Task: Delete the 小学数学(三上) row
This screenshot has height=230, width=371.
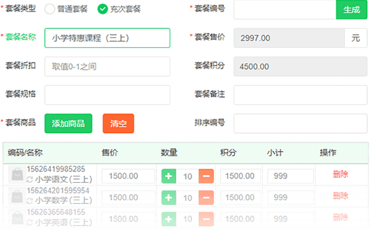Action: (x=341, y=196)
